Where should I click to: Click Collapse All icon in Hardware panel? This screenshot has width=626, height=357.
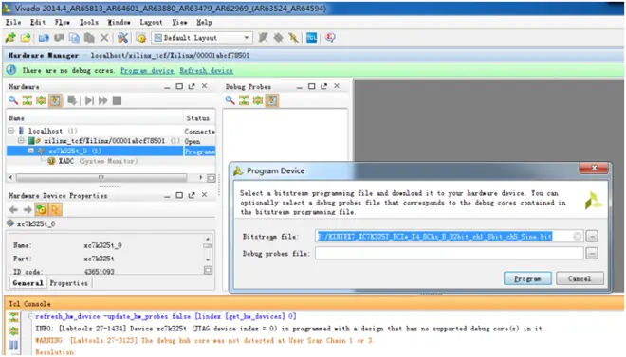pos(28,100)
